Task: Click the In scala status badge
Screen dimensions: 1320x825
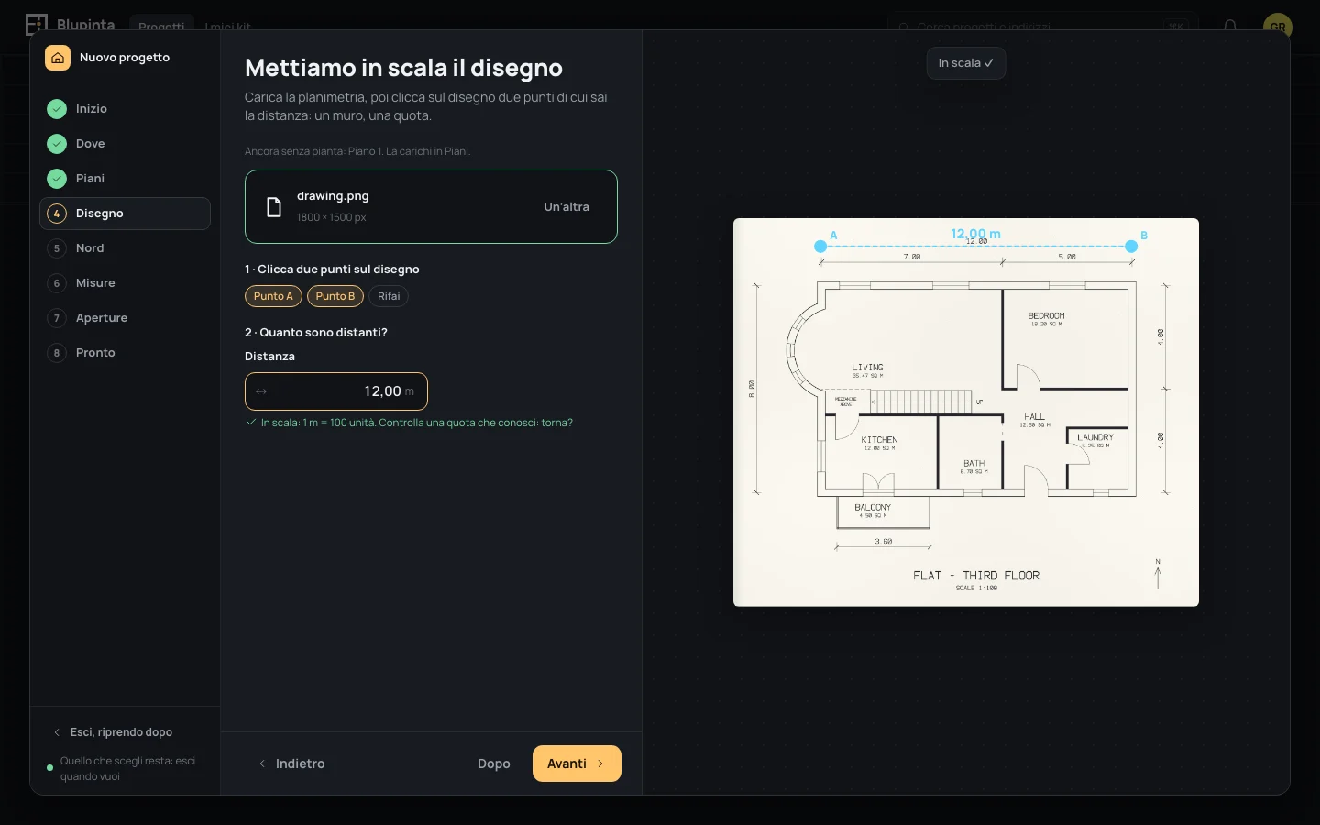Action: click(x=966, y=63)
